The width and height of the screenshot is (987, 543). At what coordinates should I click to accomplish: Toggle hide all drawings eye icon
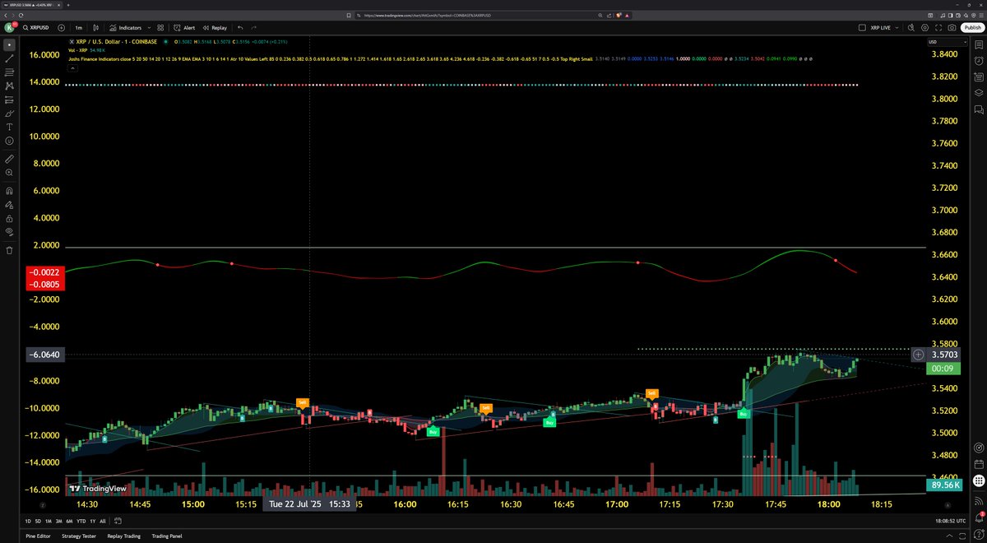(10, 233)
